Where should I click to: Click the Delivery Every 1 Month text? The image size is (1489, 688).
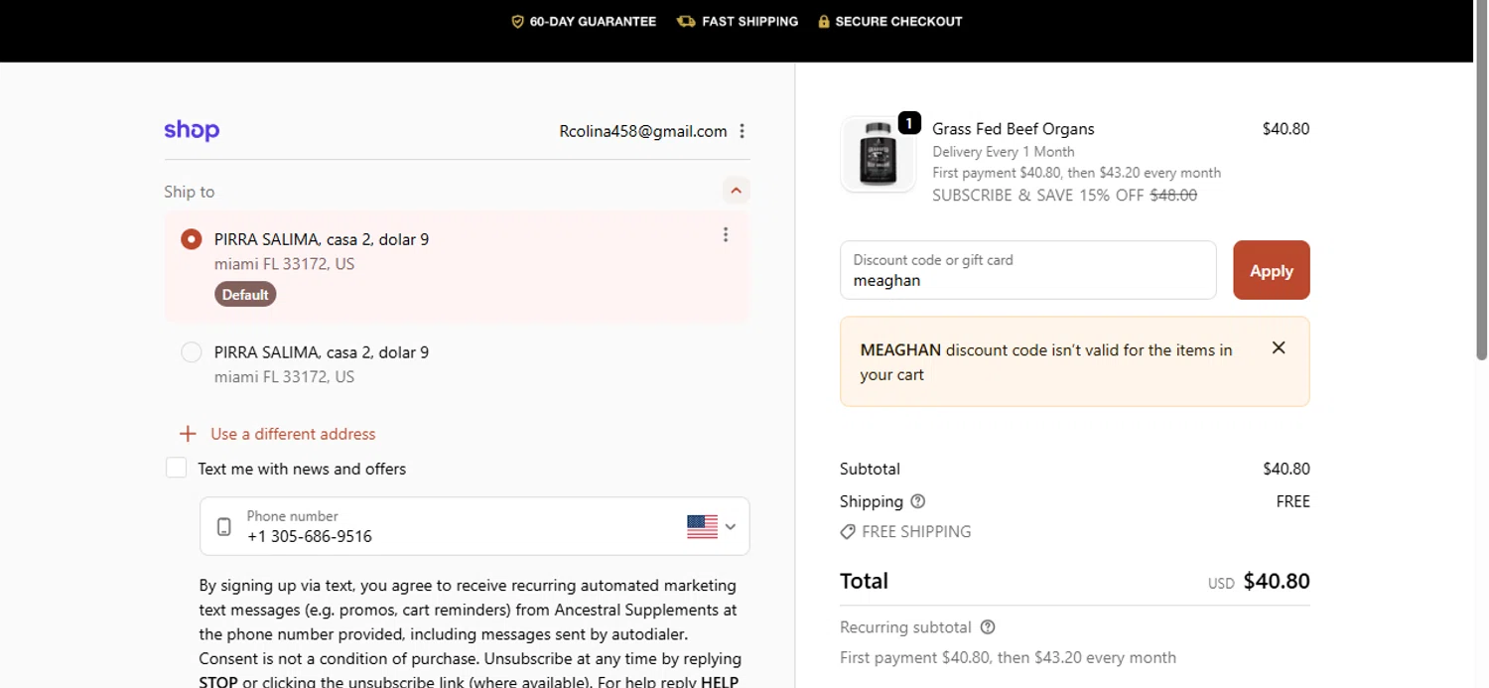coord(1004,152)
